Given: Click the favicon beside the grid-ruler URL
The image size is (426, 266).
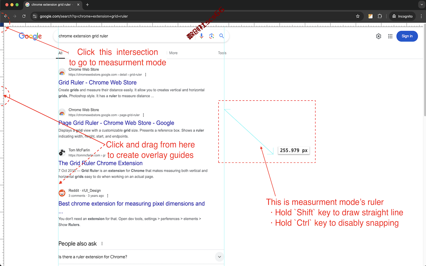Looking at the screenshot, I should tap(62, 72).
